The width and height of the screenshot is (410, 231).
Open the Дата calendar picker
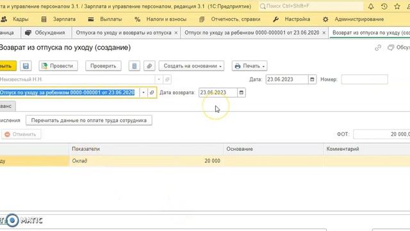click(x=312, y=80)
